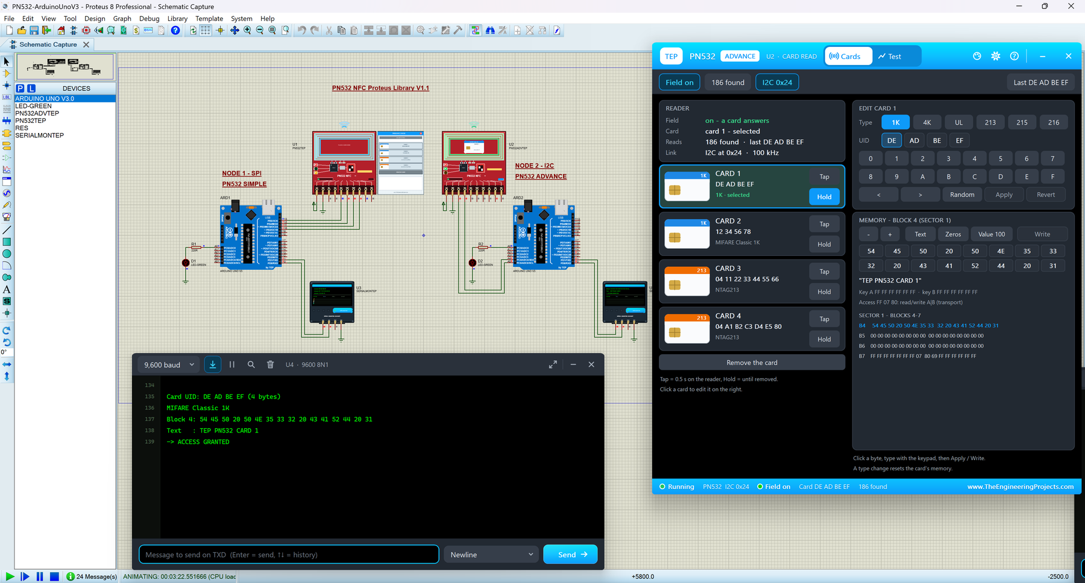Select the text script A tool in the sidebar
Viewport: 1085px width, 583px height.
point(7,290)
